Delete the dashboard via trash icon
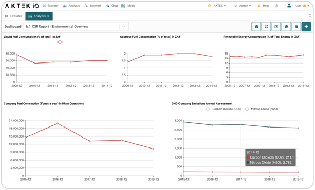Image resolution: width=315 pixels, height=190 pixels. [x=296, y=27]
